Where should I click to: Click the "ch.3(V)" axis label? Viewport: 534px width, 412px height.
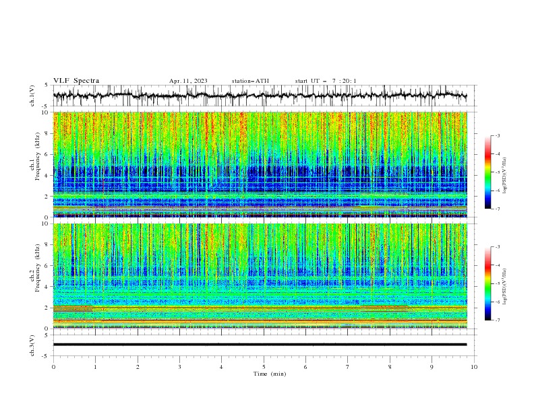(x=32, y=345)
